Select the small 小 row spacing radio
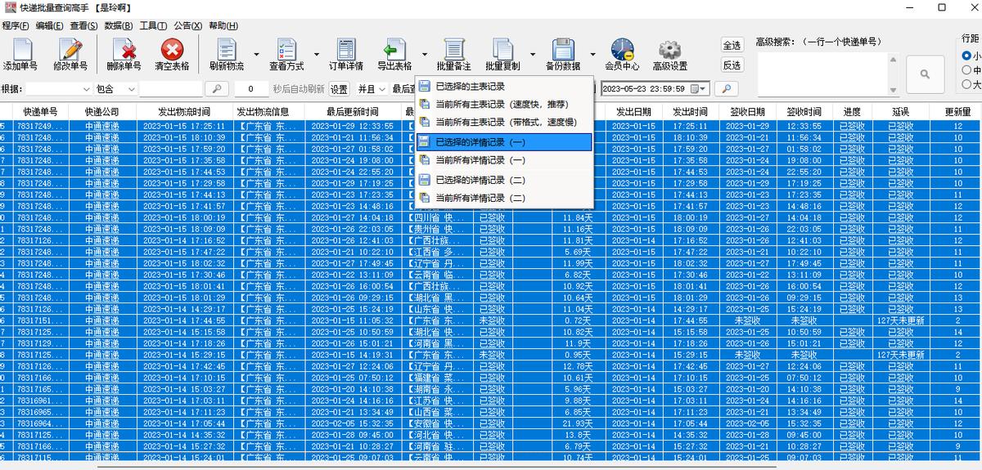 (x=966, y=56)
